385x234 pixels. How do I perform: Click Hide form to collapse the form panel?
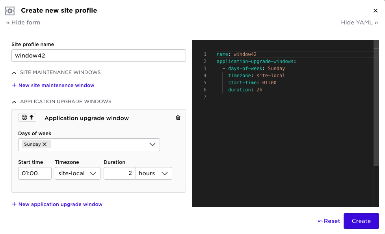[26, 22]
